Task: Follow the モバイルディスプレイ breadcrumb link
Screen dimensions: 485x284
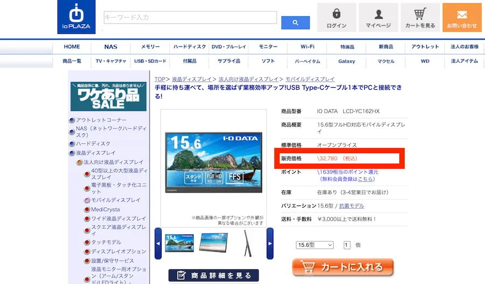Action: point(310,79)
